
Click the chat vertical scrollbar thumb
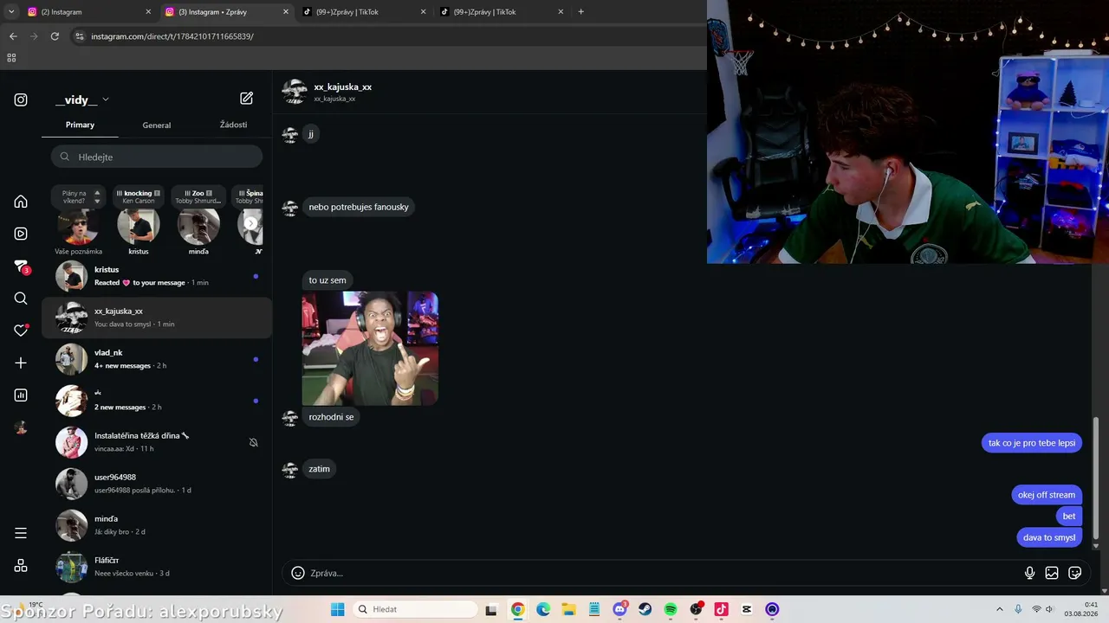[x=1096, y=478]
